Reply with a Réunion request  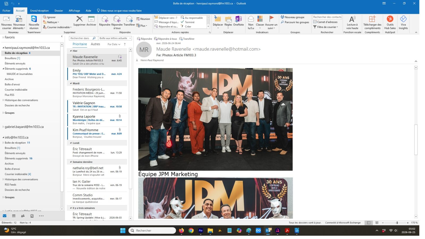click(143, 19)
